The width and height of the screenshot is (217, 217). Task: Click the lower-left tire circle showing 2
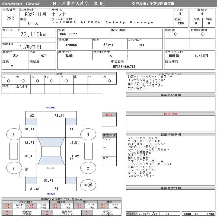(x=14, y=168)
